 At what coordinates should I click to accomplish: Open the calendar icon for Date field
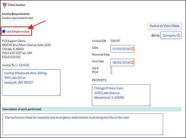132,49
